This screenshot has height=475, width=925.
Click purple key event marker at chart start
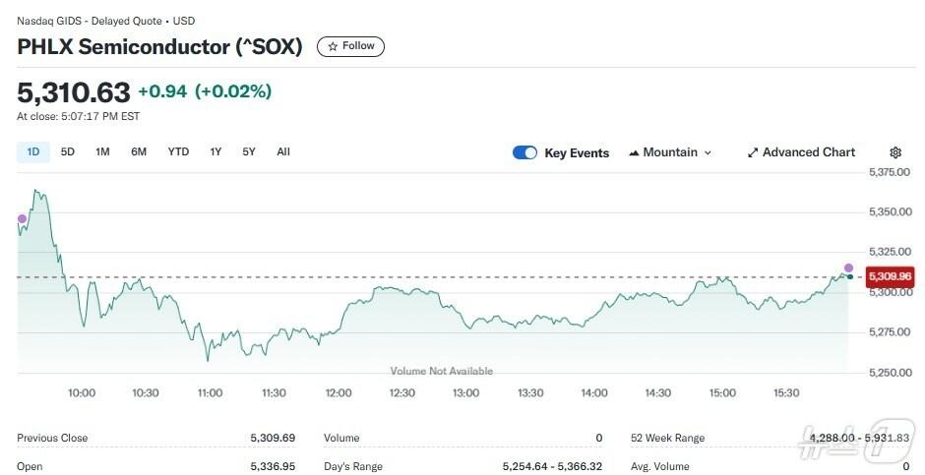[x=22, y=218]
